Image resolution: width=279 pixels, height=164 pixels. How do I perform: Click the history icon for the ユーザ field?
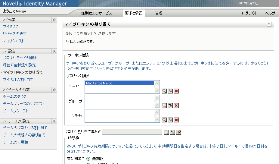coord(170,91)
